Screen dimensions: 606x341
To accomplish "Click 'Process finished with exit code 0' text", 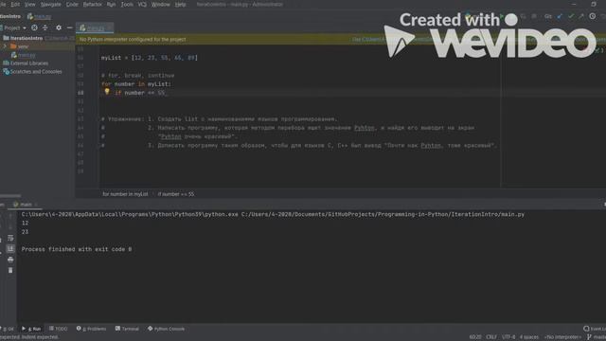I will [77, 249].
